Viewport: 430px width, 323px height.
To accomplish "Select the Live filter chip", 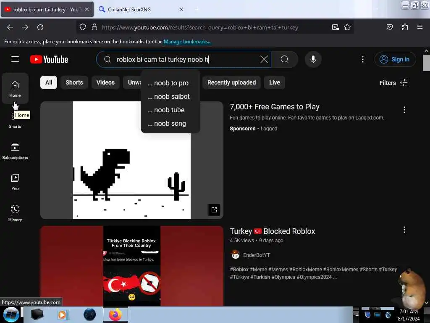I will pyautogui.click(x=275, y=82).
